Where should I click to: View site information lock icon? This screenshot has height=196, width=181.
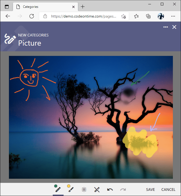point(45,16)
